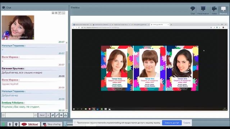
Task: Open the dropdown arrow beside Send
Action: [x=48, y=115]
